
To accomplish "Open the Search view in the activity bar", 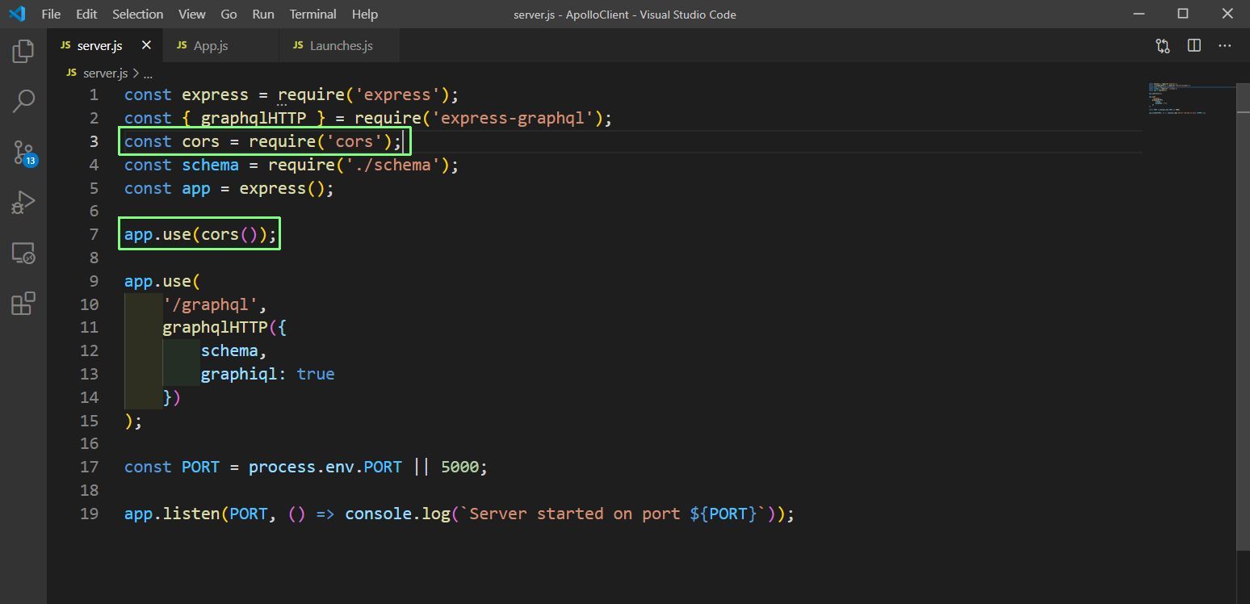I will [23, 101].
